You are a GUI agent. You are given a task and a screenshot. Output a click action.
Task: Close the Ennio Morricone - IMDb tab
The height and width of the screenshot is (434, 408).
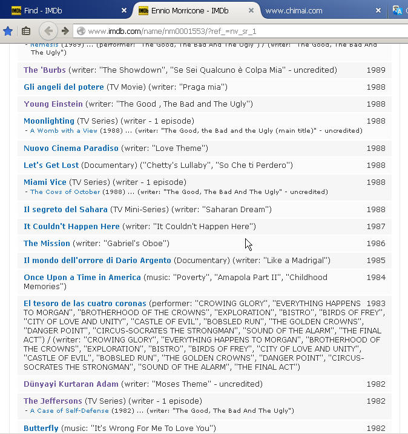coord(251,10)
